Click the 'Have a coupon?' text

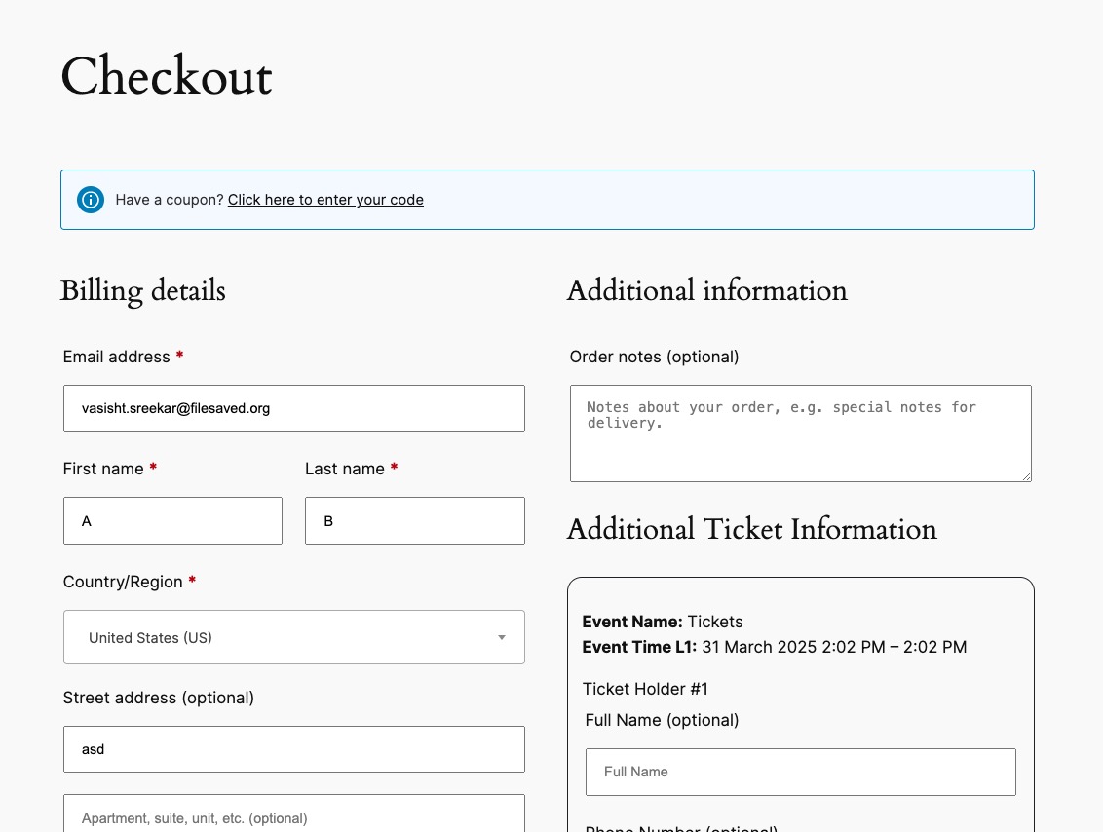pos(170,200)
